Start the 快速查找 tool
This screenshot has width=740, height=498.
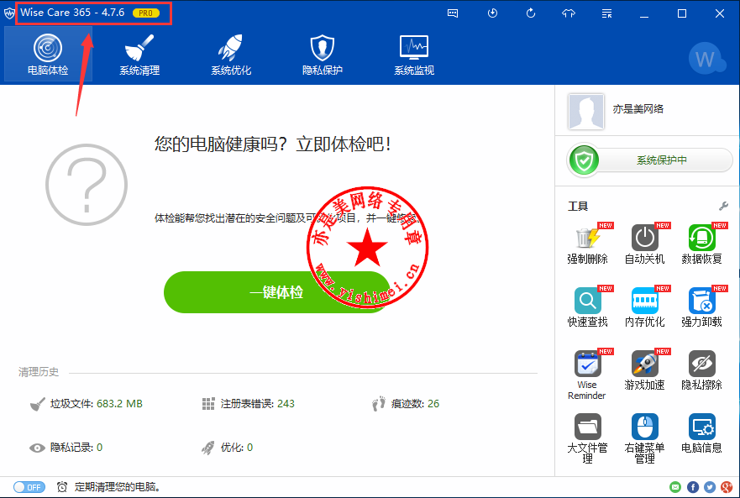coord(588,307)
